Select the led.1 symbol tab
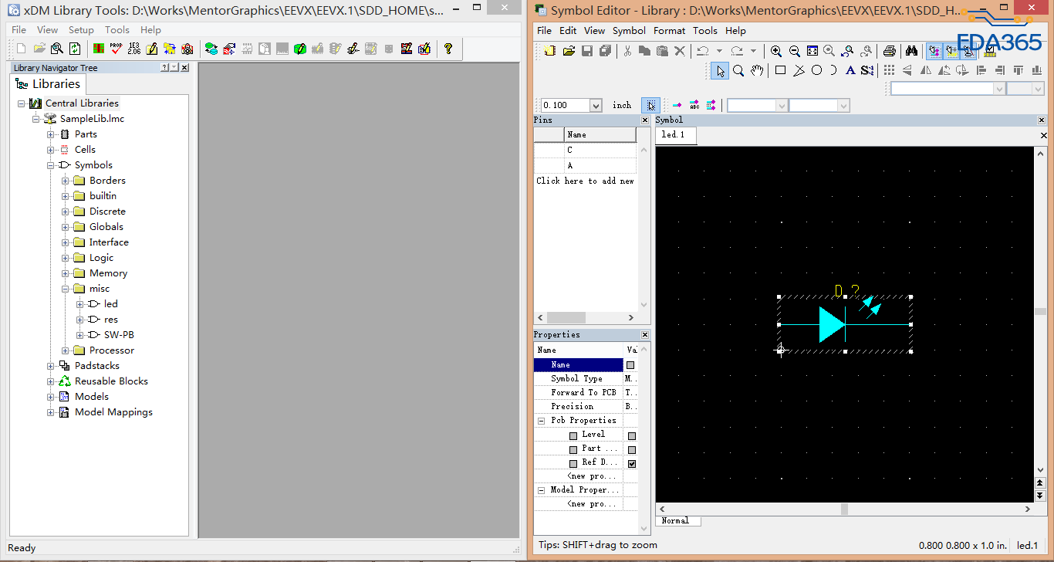The height and width of the screenshot is (562, 1054). click(673, 135)
